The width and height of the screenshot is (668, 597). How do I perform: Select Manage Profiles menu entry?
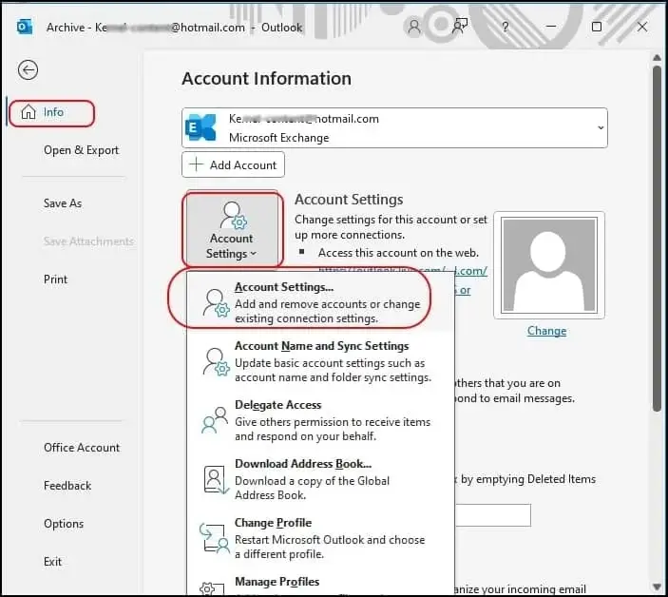tap(320, 583)
